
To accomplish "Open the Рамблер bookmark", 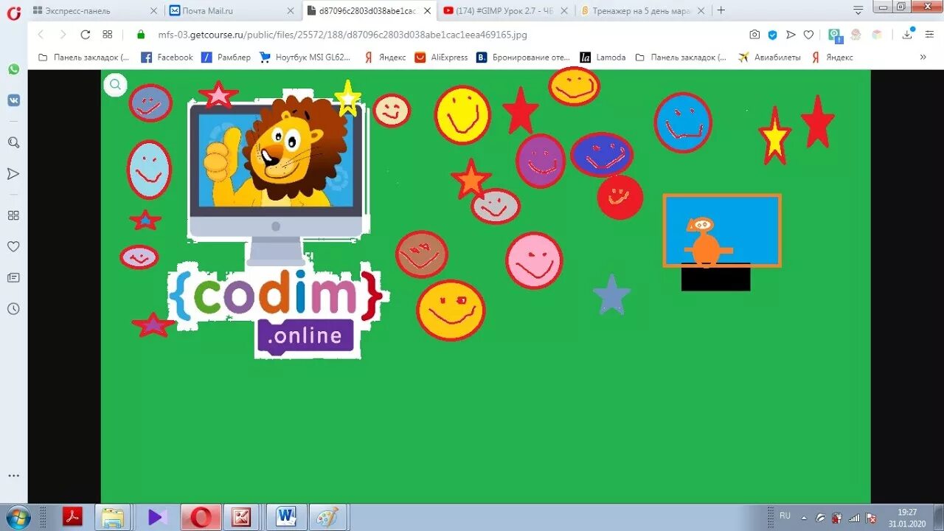I will pyautogui.click(x=226, y=57).
